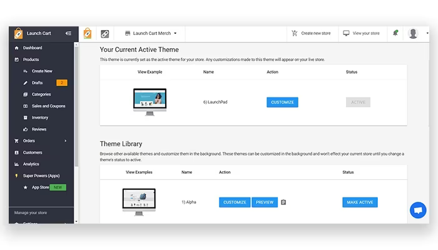This screenshot has width=438, height=250.
Task: Open View your store link
Action: 366,33
